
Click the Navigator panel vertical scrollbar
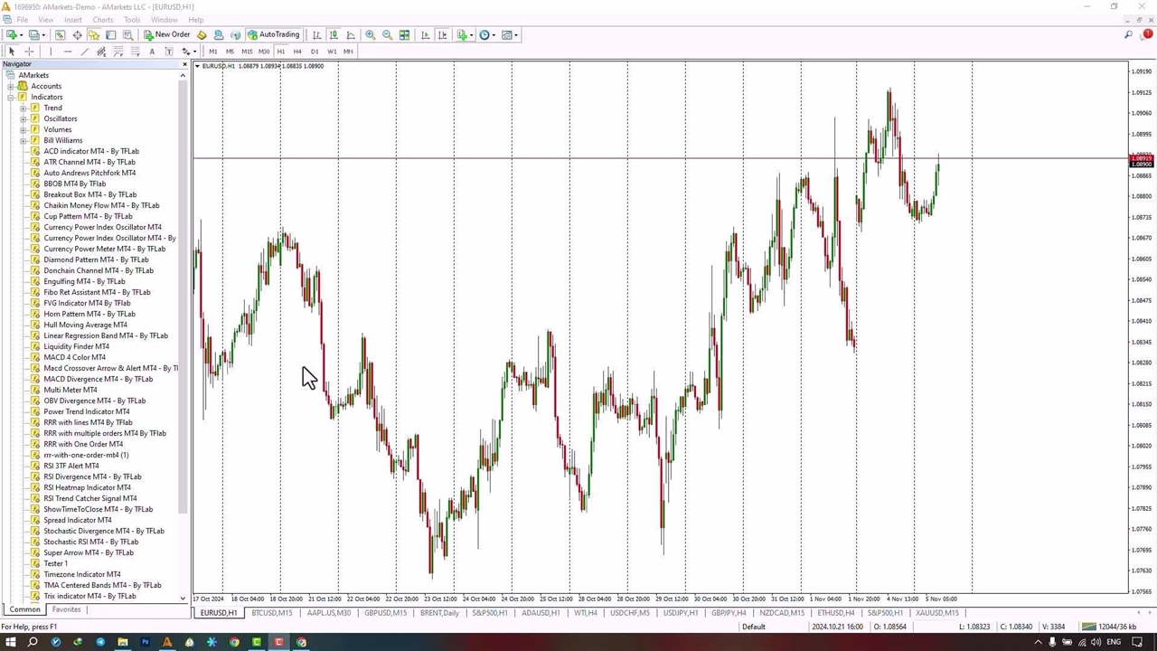(x=183, y=298)
